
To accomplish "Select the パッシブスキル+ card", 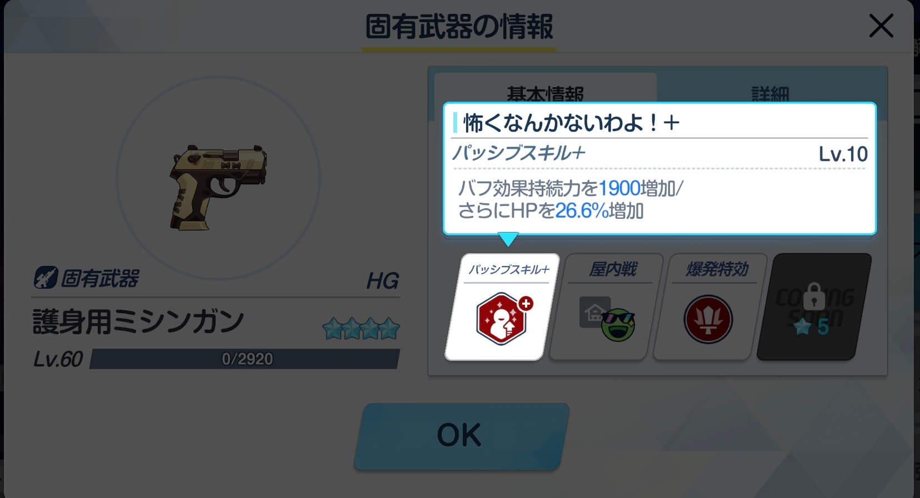I will pyautogui.click(x=502, y=307).
